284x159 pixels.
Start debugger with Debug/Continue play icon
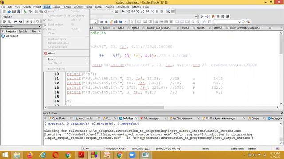coord(123,11)
